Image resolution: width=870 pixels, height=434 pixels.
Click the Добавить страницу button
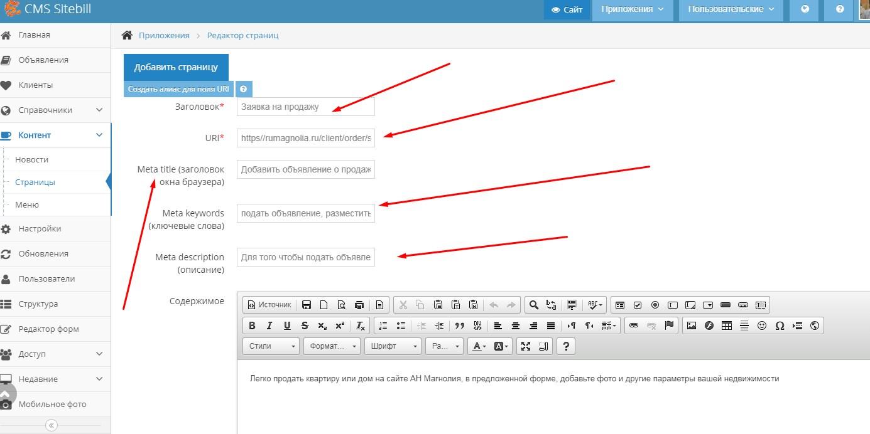pyautogui.click(x=176, y=67)
